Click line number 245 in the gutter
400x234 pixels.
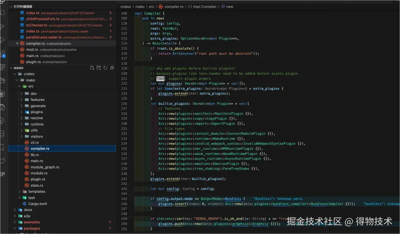point(124,199)
